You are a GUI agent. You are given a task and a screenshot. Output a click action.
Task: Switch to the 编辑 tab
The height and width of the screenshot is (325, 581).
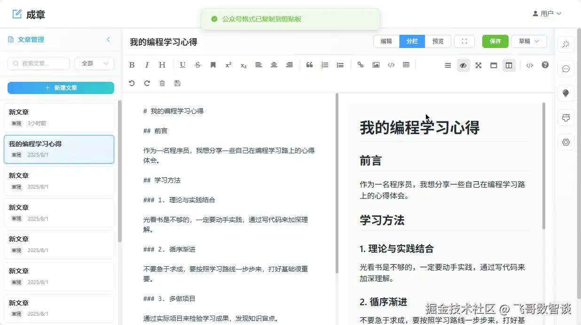386,41
